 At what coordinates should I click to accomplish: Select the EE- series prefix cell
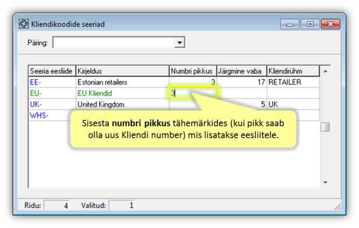coord(52,82)
